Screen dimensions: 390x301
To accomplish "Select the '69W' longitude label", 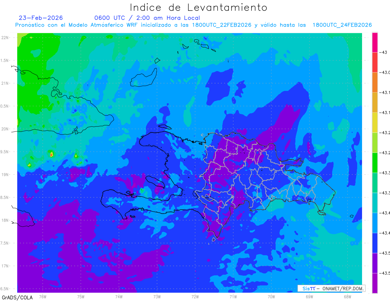I will [x=309, y=297].
